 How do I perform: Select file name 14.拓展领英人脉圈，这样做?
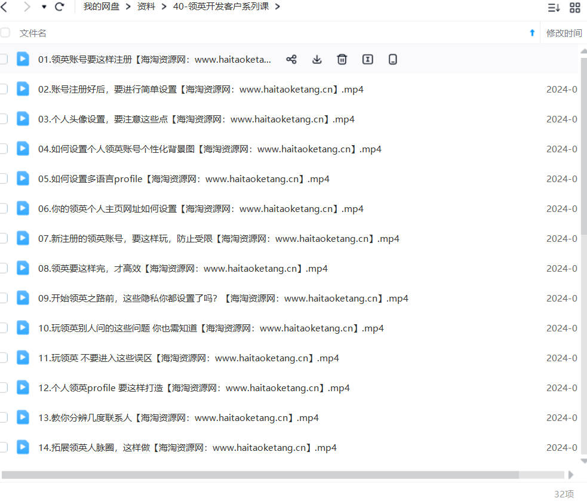(187, 448)
